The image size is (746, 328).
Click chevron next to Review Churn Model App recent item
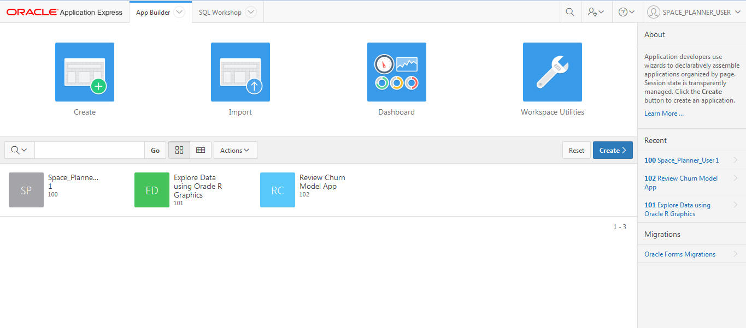point(736,178)
